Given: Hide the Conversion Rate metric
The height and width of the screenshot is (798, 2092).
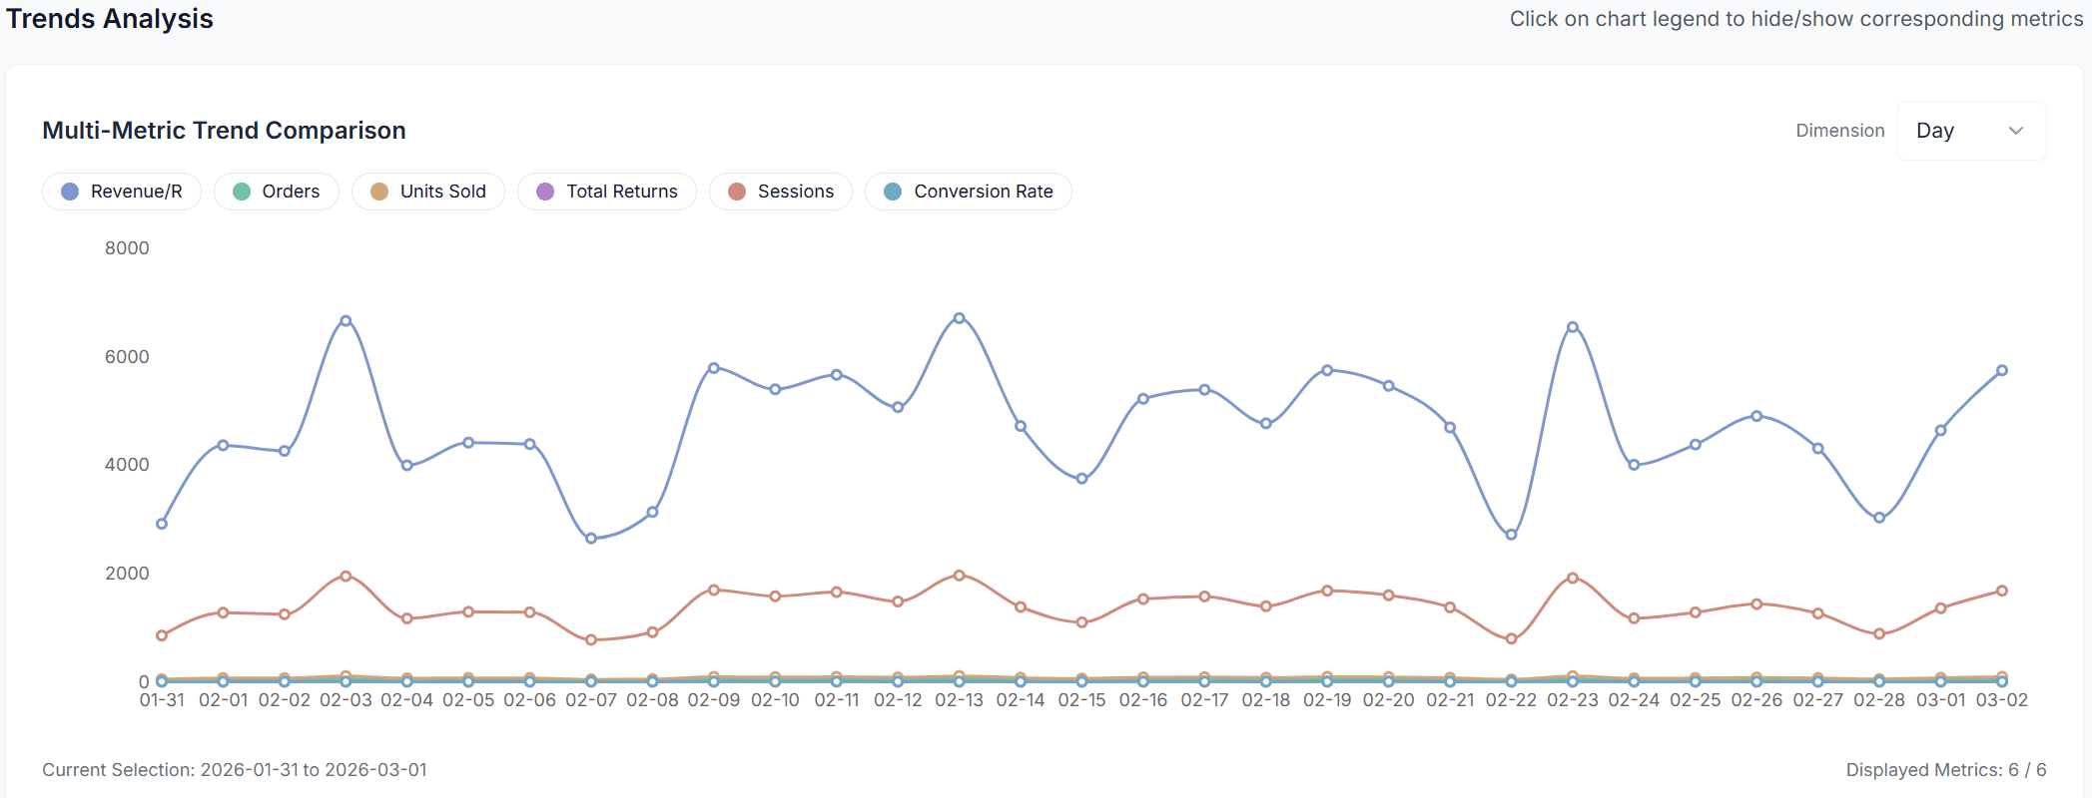Looking at the screenshot, I should pos(969,192).
